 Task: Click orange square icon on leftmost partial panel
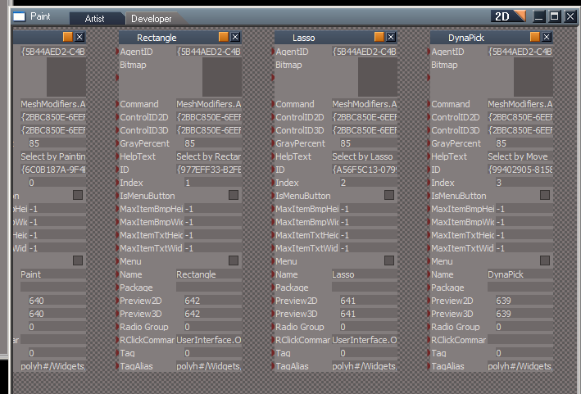(68, 37)
